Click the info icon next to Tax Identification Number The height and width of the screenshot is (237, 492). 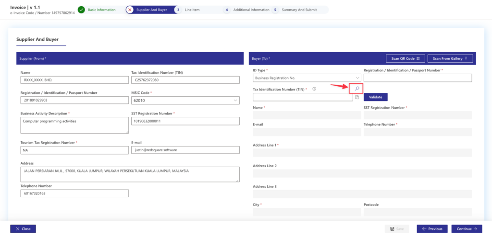[x=314, y=89]
